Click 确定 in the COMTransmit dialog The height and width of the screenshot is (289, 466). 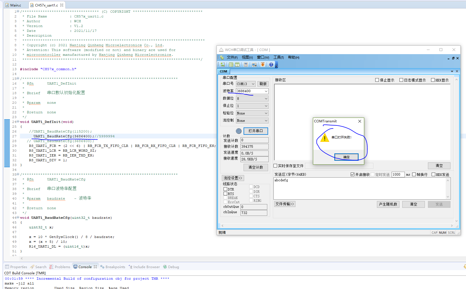[x=346, y=157]
